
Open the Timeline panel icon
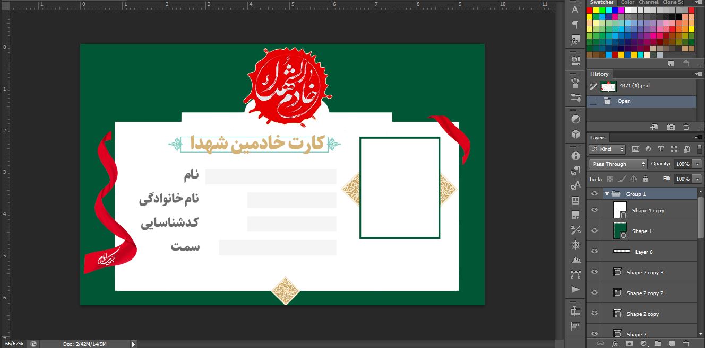click(x=575, y=311)
